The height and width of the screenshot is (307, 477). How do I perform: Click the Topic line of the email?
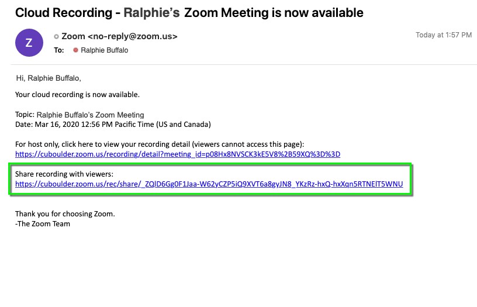(x=79, y=115)
